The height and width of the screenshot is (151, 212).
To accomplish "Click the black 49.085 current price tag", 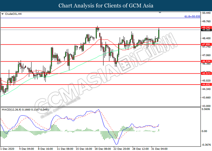I will 206,30.
